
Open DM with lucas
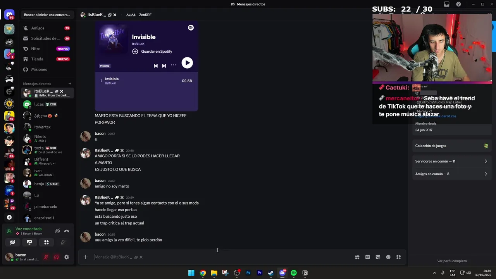pos(47,104)
